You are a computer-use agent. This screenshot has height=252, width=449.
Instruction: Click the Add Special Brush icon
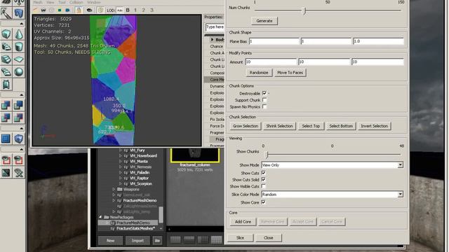coord(6,139)
